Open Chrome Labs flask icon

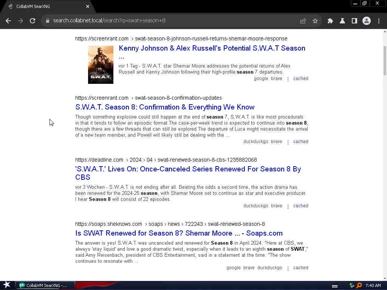pyautogui.click(x=342, y=21)
